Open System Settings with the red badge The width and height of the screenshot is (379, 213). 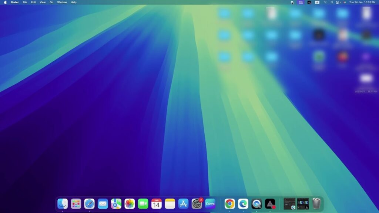[x=197, y=204]
